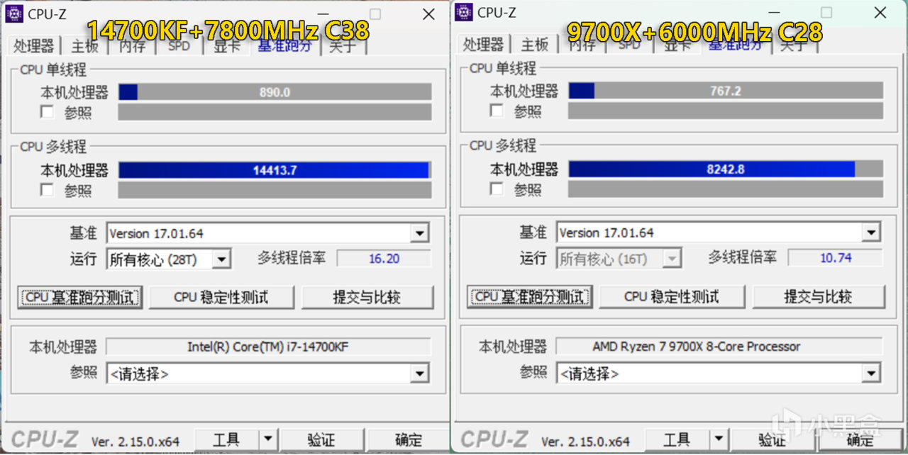Open 内存 tab in left window
Screen dimensions: 908x455
coord(132,46)
